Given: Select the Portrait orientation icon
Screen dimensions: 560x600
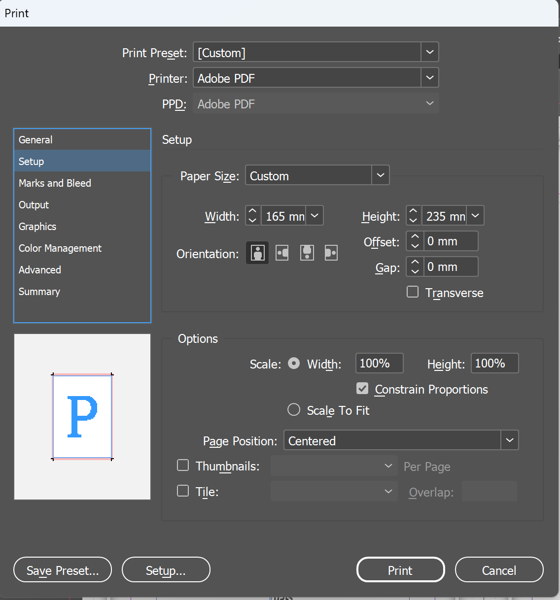Looking at the screenshot, I should click(257, 253).
